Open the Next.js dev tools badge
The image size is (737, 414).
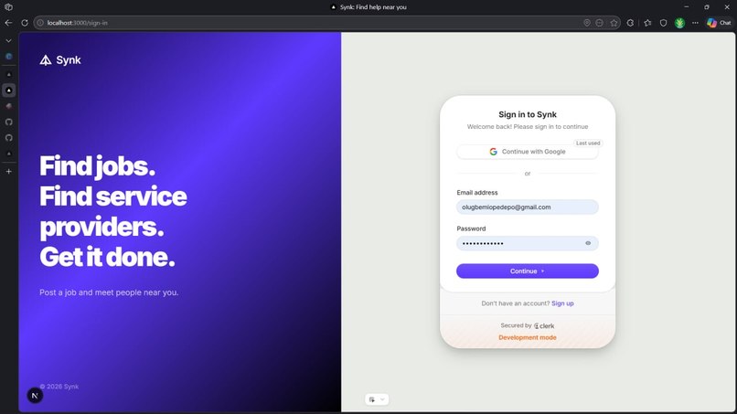click(35, 396)
